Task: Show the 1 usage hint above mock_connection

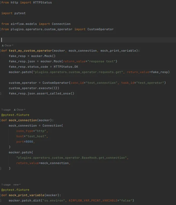Action: click(x=6, y=110)
